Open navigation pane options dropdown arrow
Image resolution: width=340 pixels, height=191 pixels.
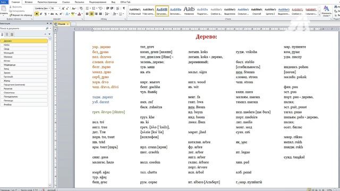[47, 23]
